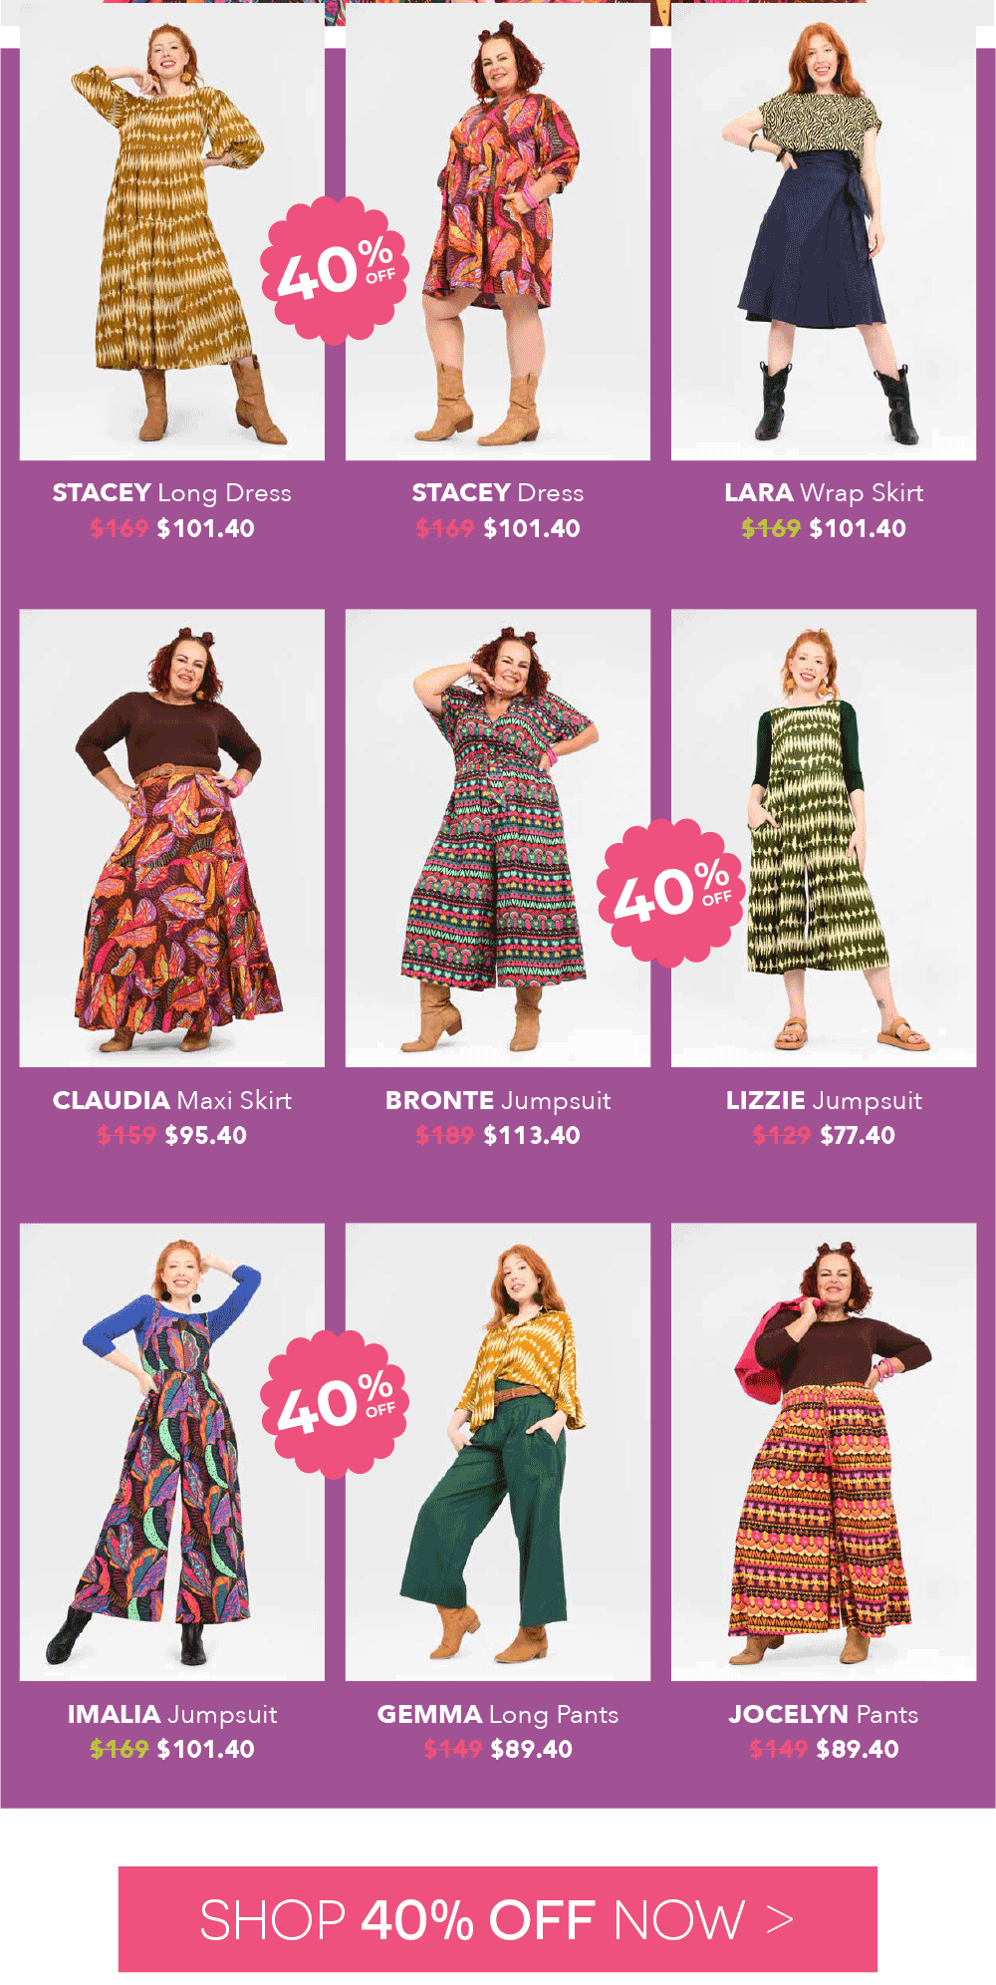The height and width of the screenshot is (1985, 996).
Task: Click the SHOP 40% OFF NOW button
Action: 498,1919
